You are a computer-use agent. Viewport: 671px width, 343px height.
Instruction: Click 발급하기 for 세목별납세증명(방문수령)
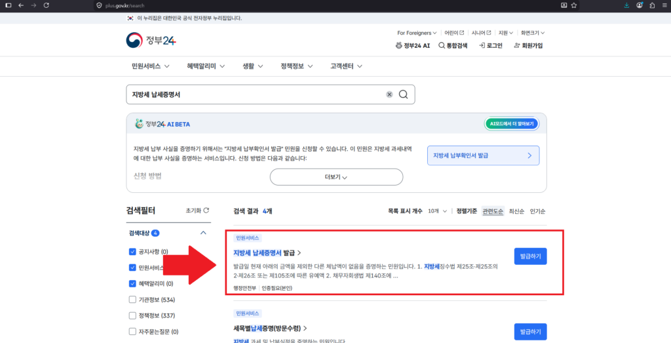click(530, 332)
